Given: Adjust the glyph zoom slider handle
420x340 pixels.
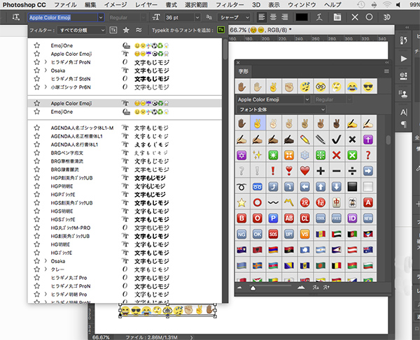Looking at the screenshot, I should (253, 288).
